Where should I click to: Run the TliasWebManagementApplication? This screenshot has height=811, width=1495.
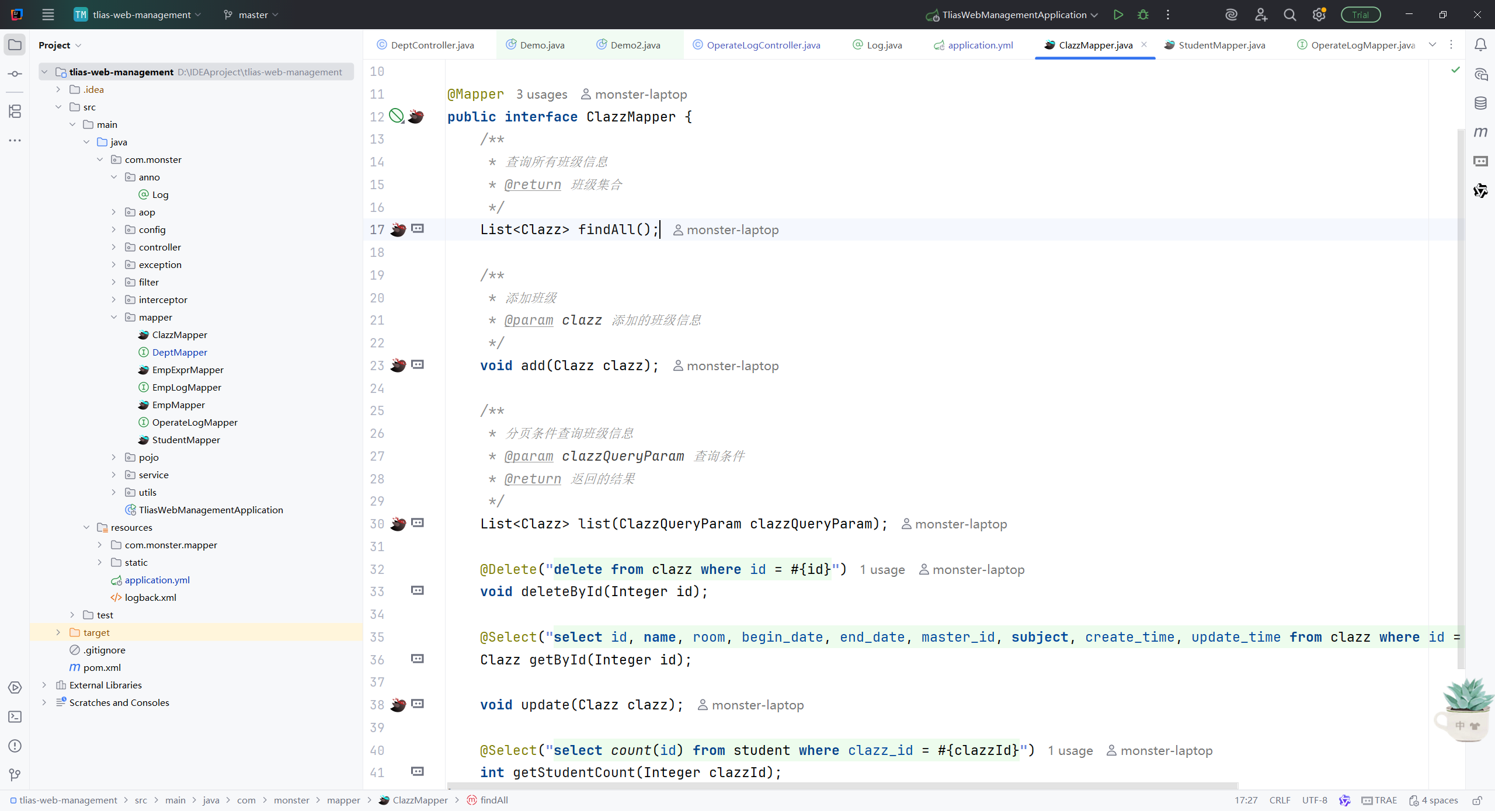pyautogui.click(x=1118, y=15)
